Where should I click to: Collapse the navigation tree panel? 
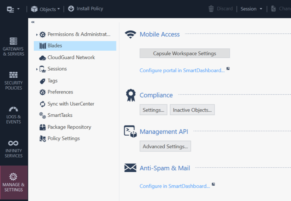pyautogui.click(x=33, y=22)
